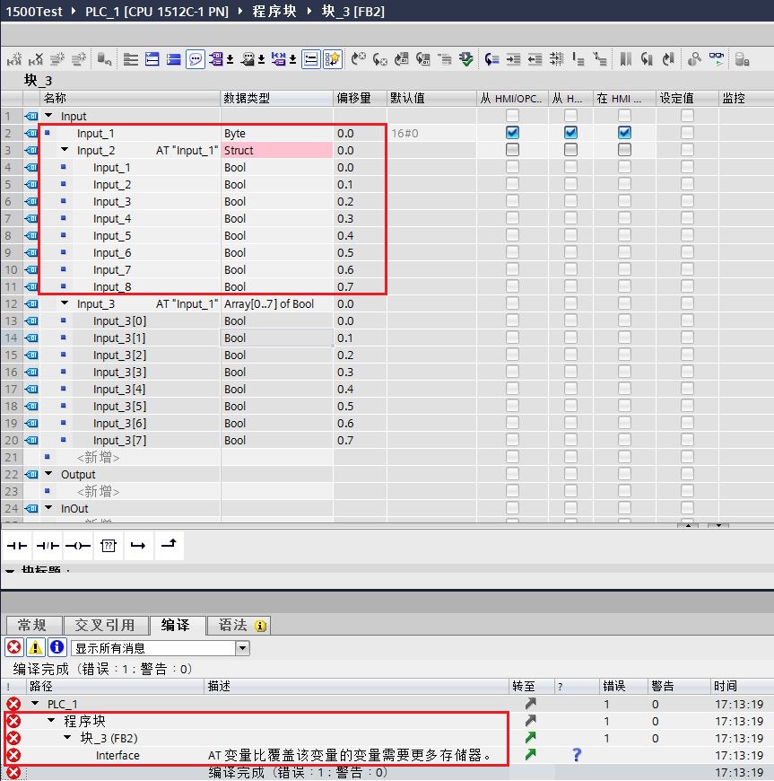Screen dimensions: 774x781
Task: Insert an empty box instruction
Action: [108, 546]
